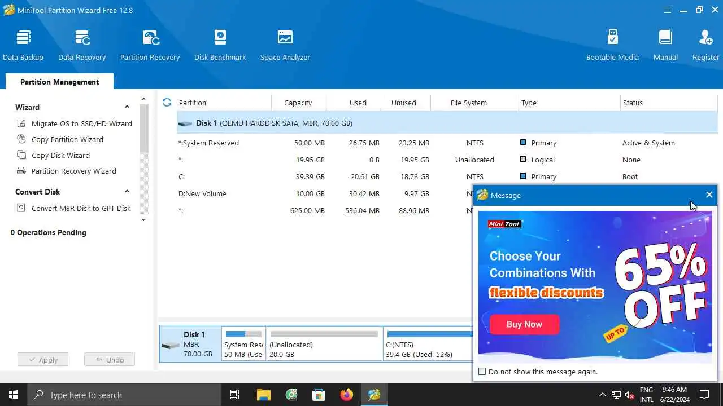Open File Explorer from the taskbar

pos(264,395)
